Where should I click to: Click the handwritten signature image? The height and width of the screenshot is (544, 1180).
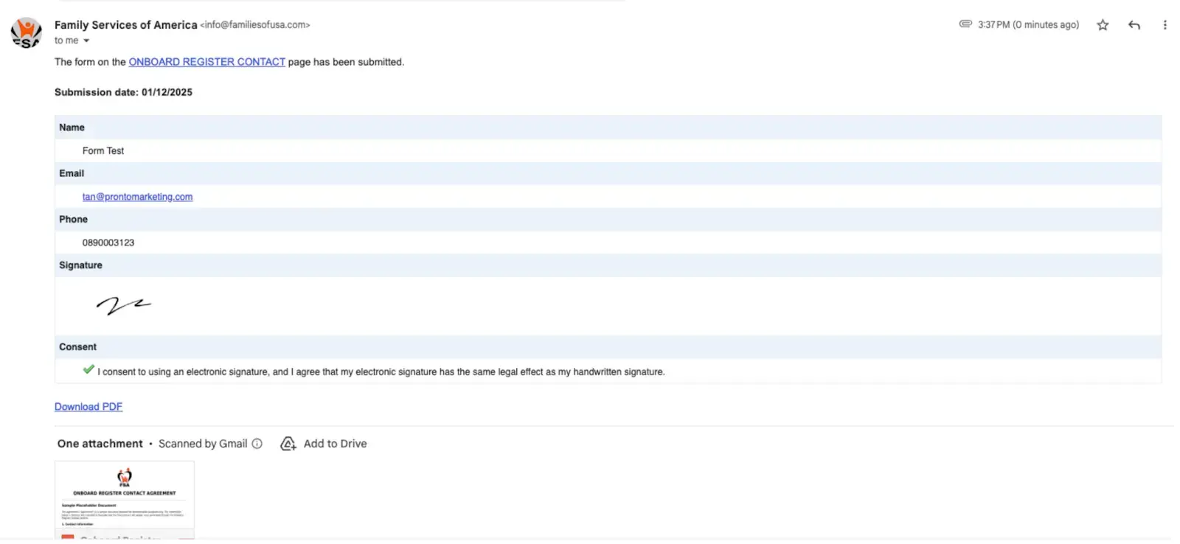pos(123,304)
